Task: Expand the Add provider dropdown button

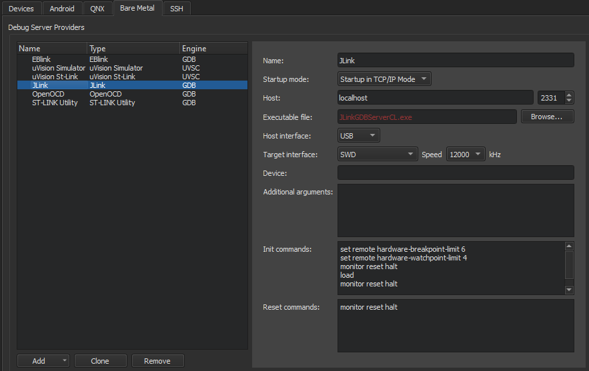Action: pyautogui.click(x=43, y=361)
